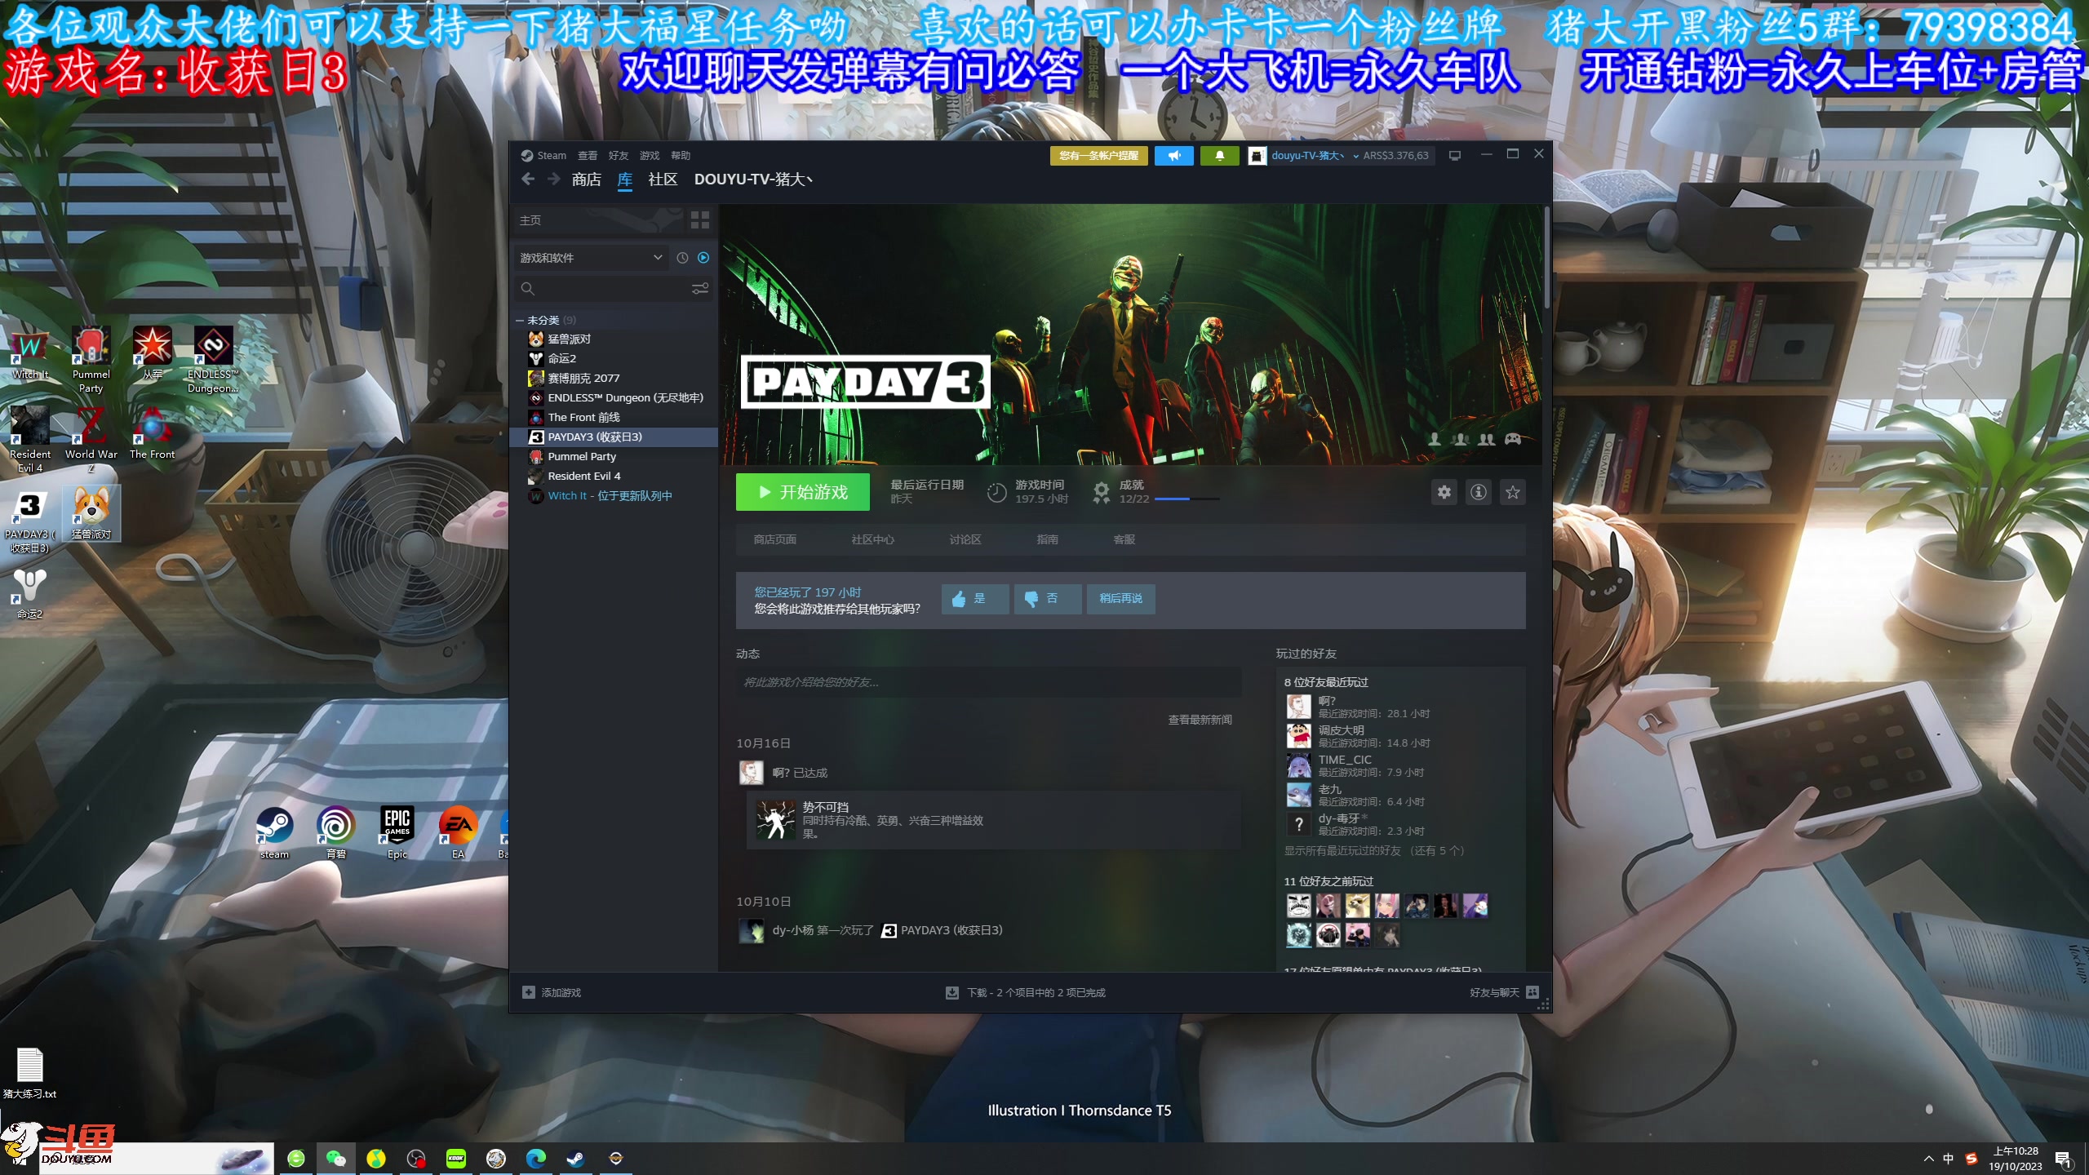Screen dimensions: 2089x1175
Task: Go to 社区 community tab
Action: (x=663, y=180)
